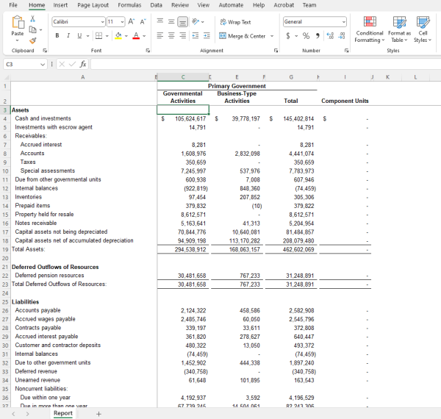Open fill color dropdown arrow

(x=126, y=36)
